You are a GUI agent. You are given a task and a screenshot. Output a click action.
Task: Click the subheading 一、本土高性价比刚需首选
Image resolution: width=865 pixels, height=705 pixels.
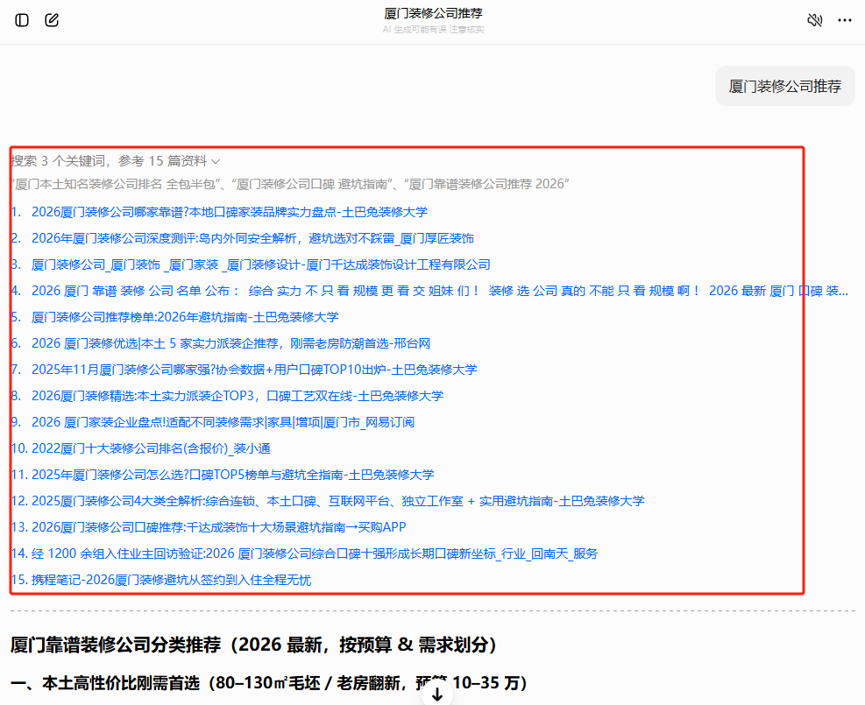[x=269, y=683]
